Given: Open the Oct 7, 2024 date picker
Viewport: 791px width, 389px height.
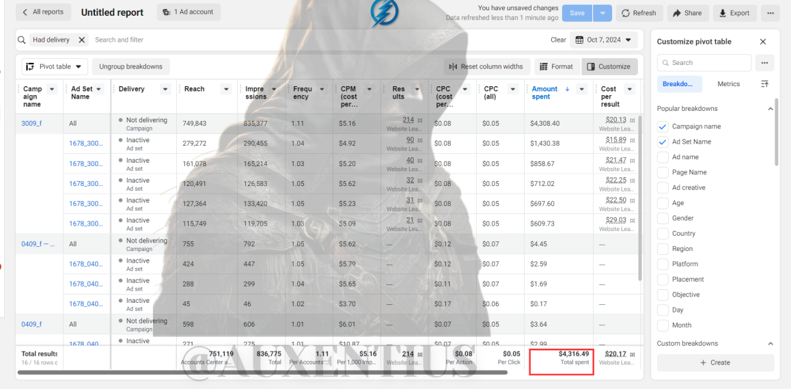Looking at the screenshot, I should coord(603,40).
